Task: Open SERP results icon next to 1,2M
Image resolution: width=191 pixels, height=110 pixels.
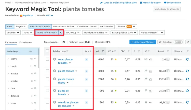Action: click(x=168, y=59)
